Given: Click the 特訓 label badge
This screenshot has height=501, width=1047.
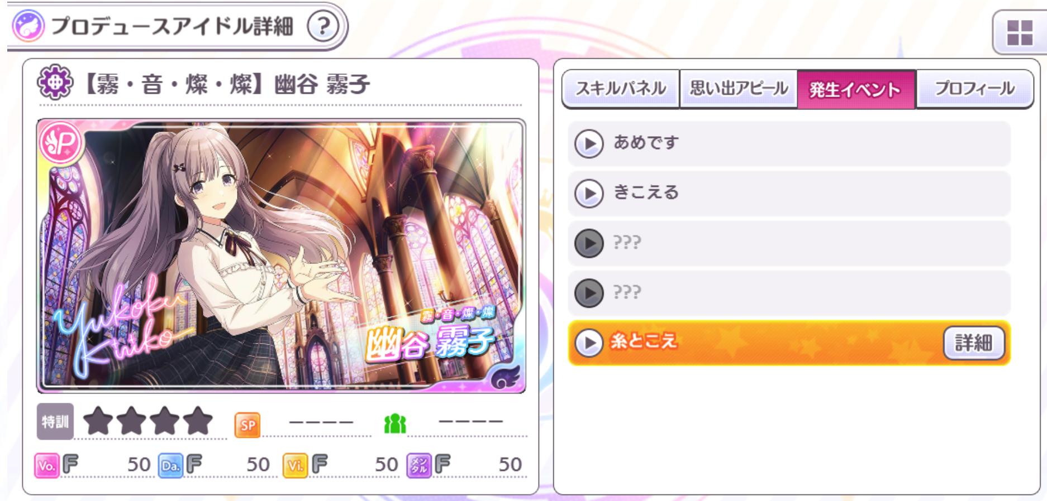Looking at the screenshot, I should point(55,422).
